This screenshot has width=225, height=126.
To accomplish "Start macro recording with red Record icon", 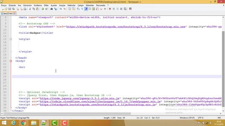I will point(110,9).
